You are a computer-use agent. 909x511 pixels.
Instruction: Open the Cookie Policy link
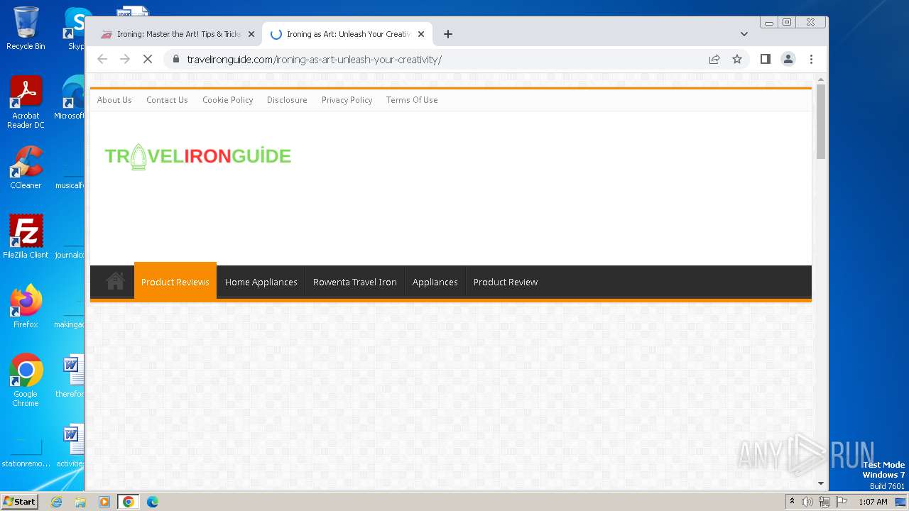pyautogui.click(x=227, y=100)
